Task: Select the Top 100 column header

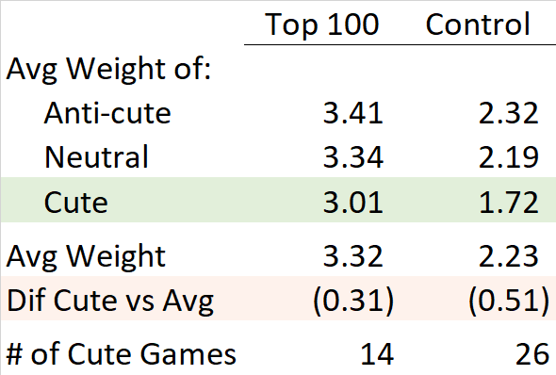Action: 322,25
